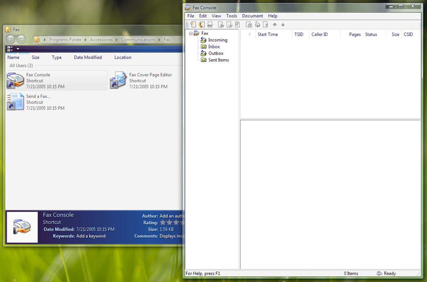Open the View menu in Fax Console
The image size is (427, 282).
(216, 16)
